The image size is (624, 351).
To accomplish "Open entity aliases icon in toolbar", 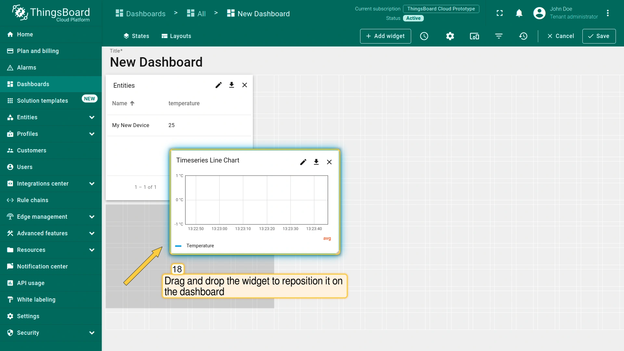I will pos(474,36).
